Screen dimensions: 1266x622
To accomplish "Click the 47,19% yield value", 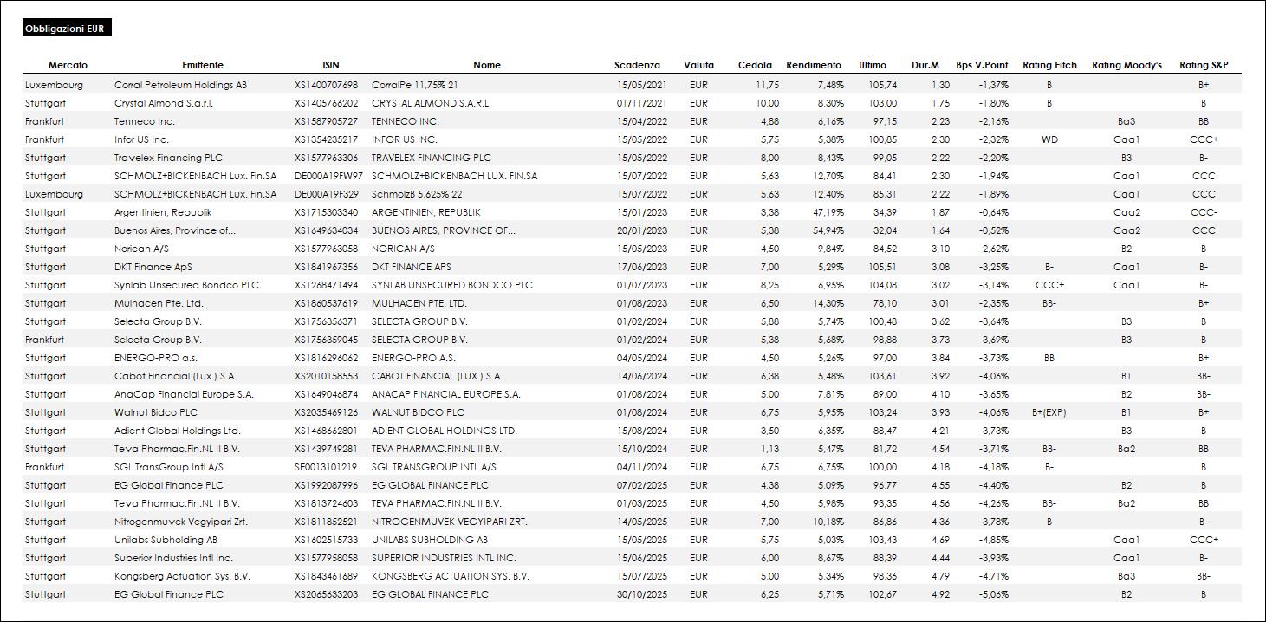I will click(829, 212).
